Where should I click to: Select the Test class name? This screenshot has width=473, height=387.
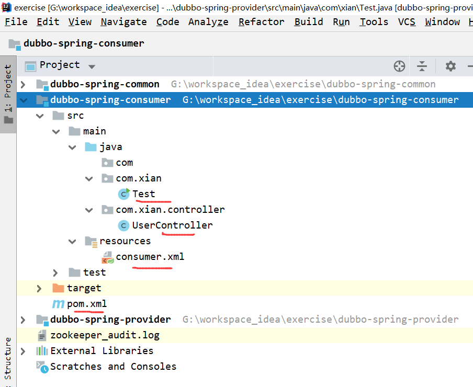tap(143, 194)
